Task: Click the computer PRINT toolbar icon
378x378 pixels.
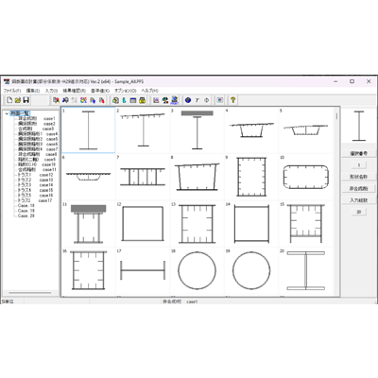Action: (174, 100)
